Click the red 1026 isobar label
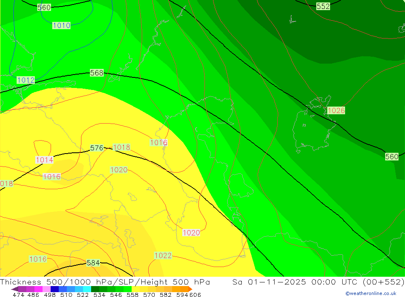The image size is (405, 297). point(336,110)
